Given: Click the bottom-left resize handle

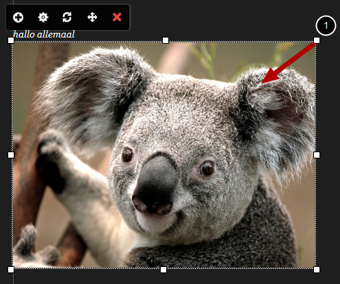Looking at the screenshot, I should pos(11,270).
